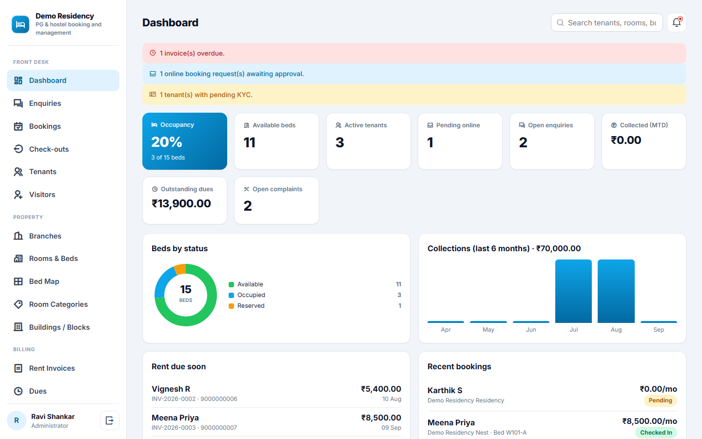Open Bed Map from sidebar
This screenshot has width=702, height=439.
click(x=63, y=281)
